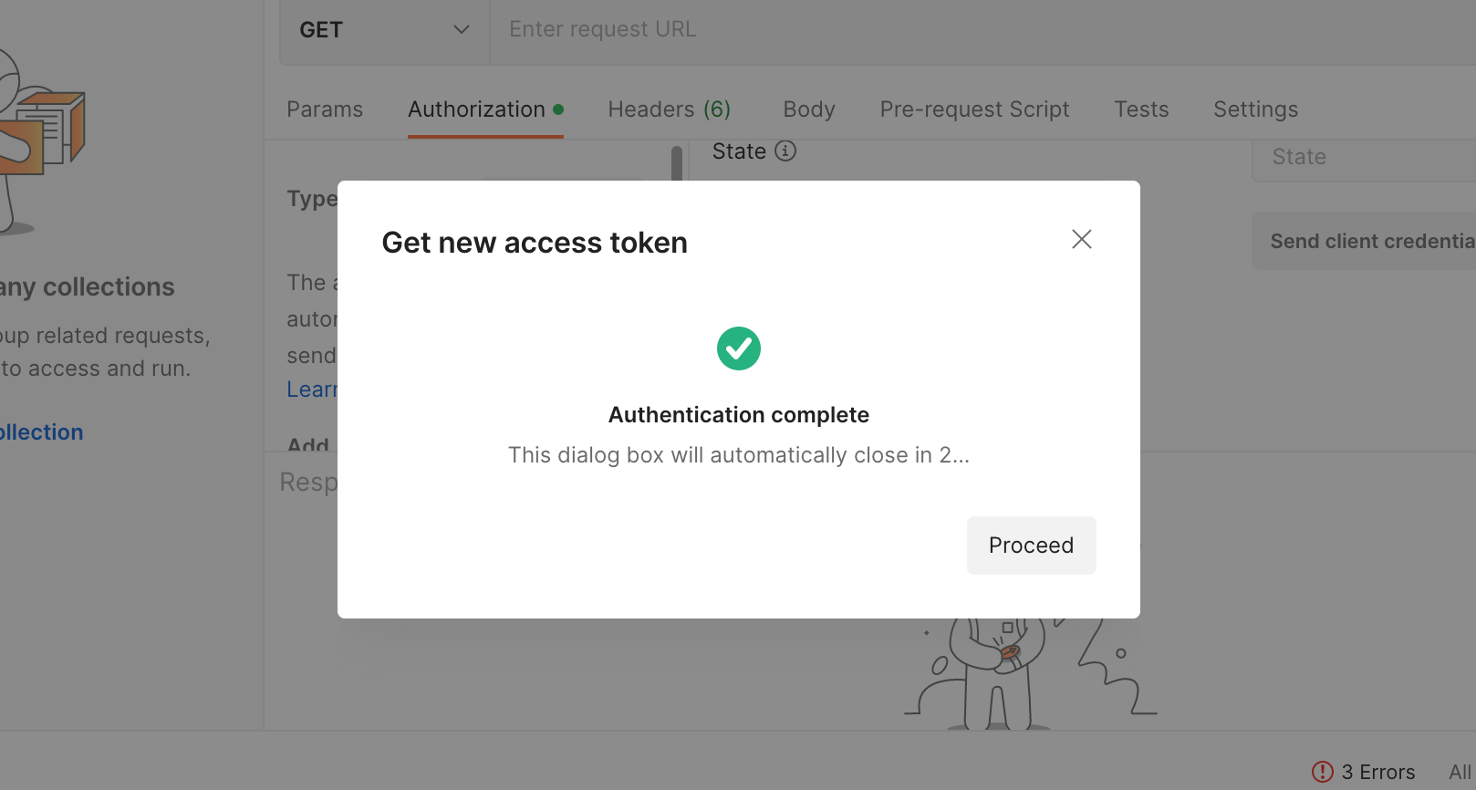Click the State text input field

(1364, 158)
